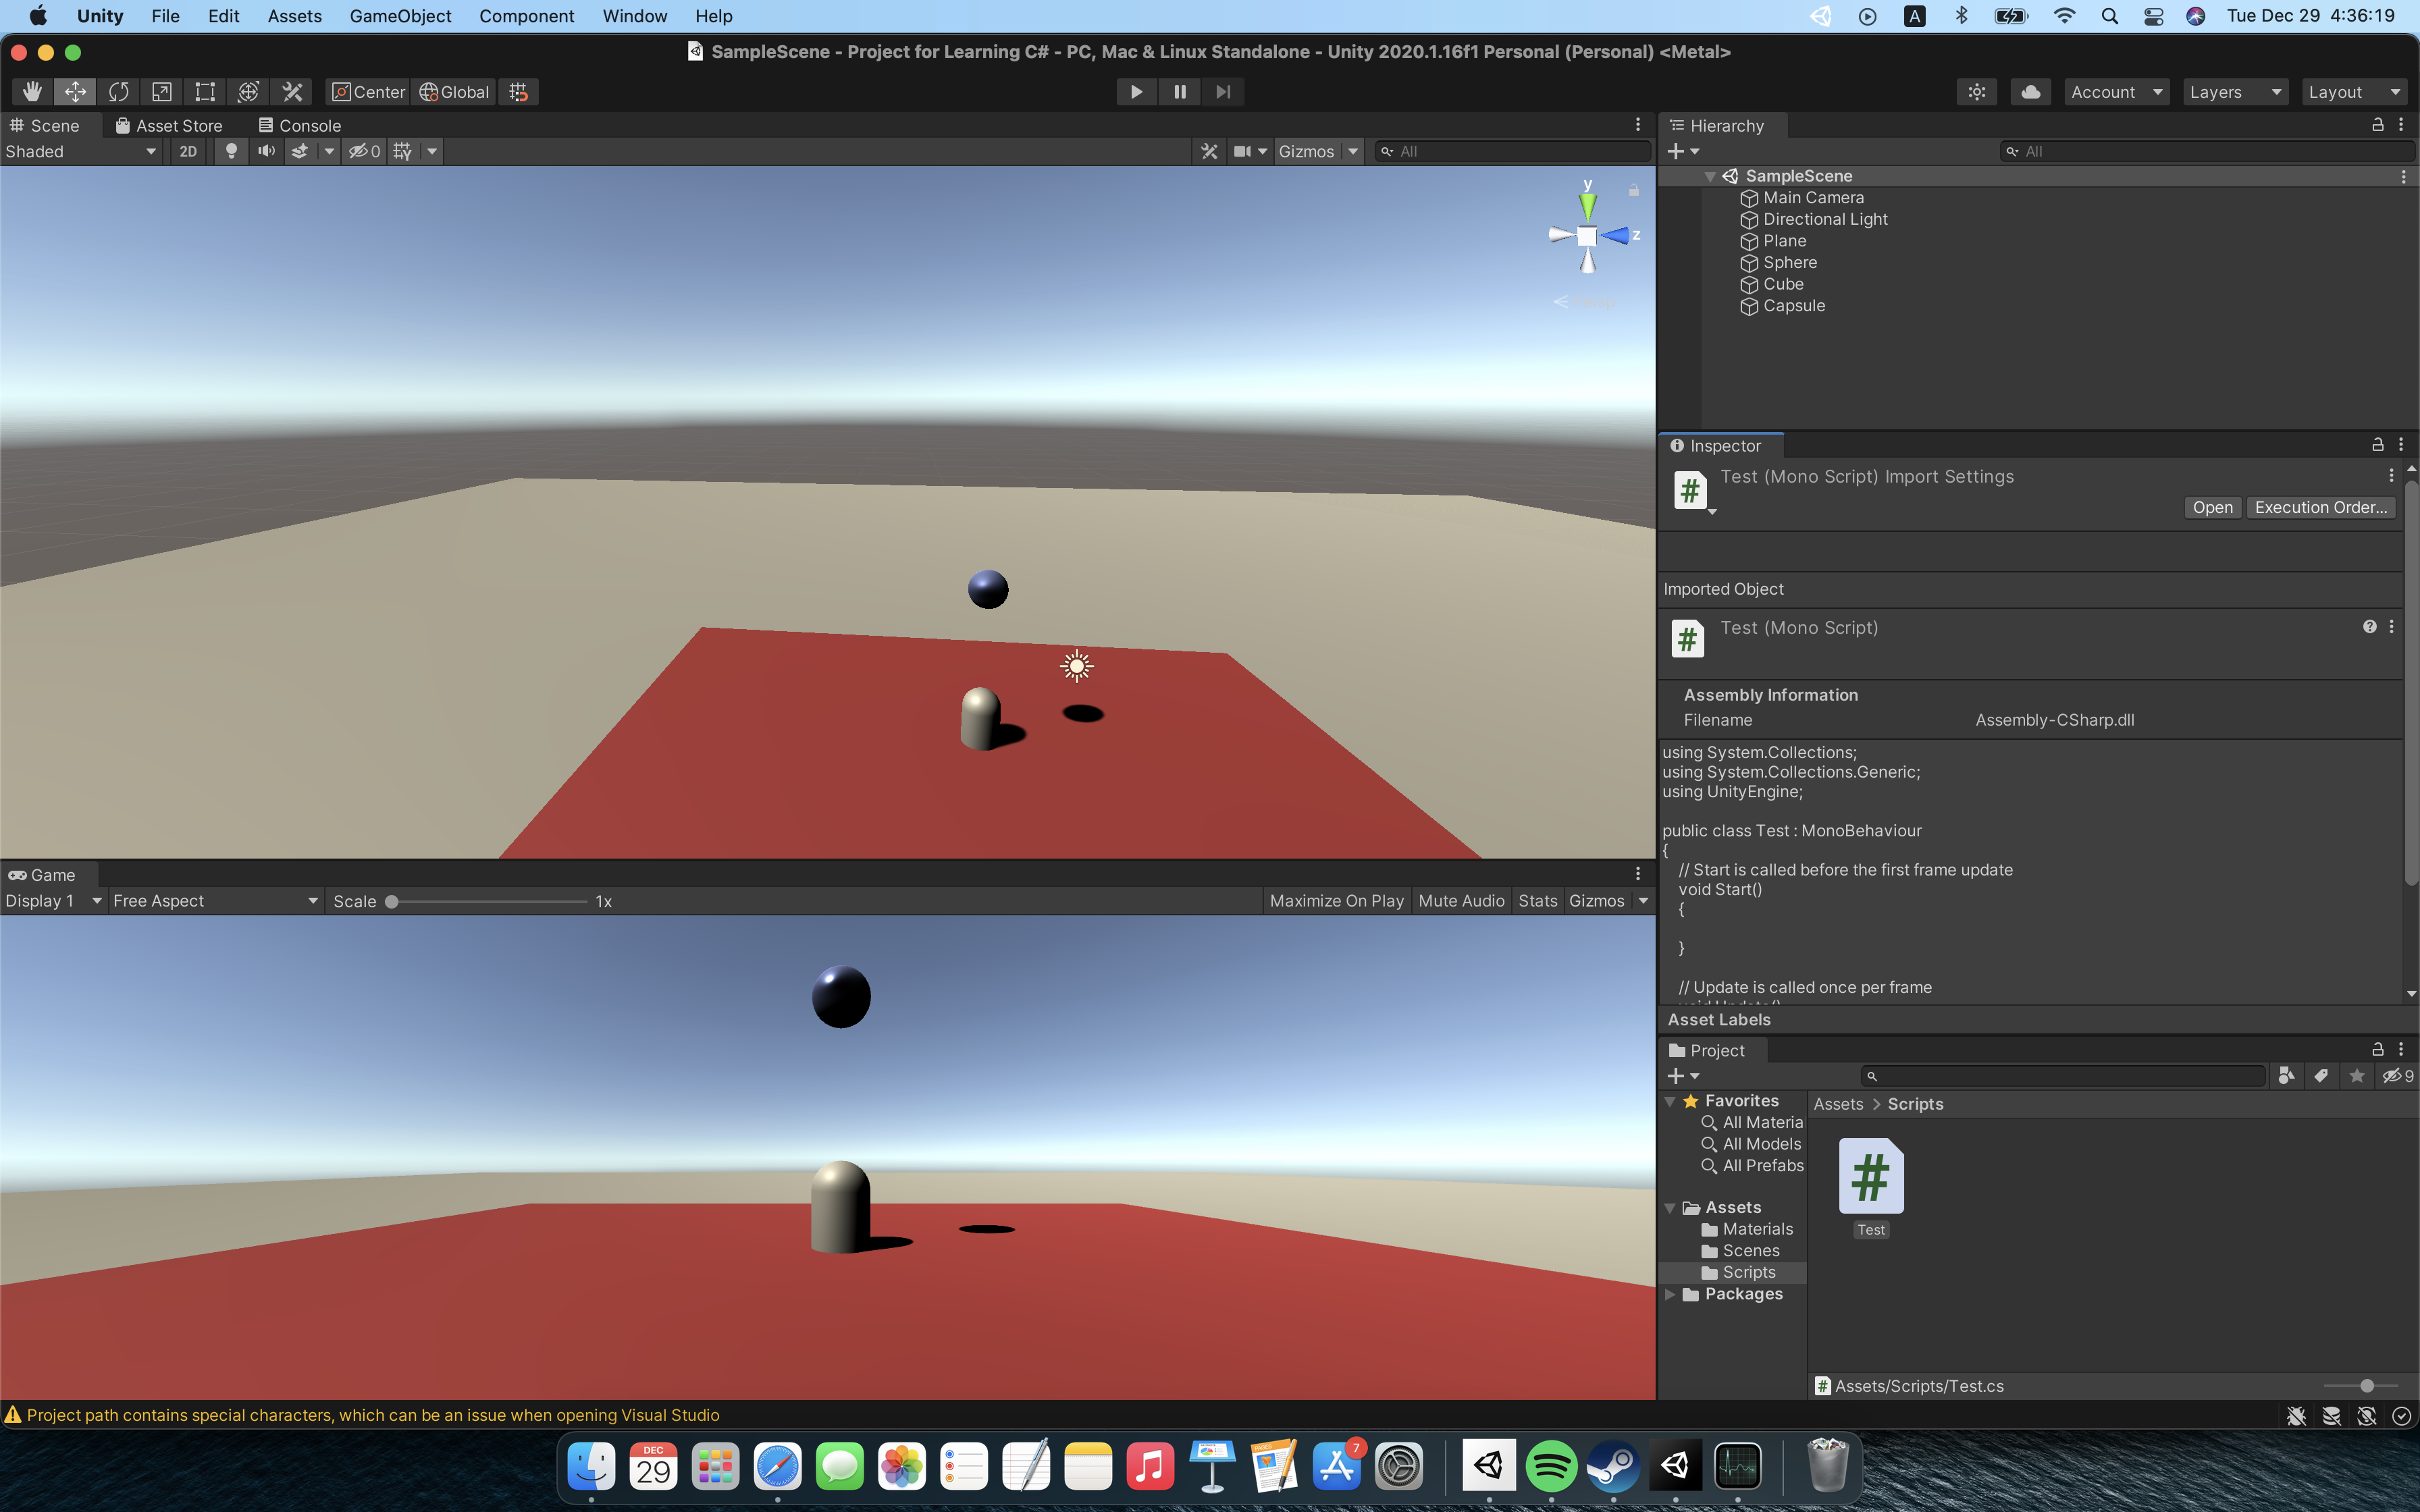This screenshot has width=2420, height=1512.
Task: Click the Open script button
Action: [x=2212, y=507]
